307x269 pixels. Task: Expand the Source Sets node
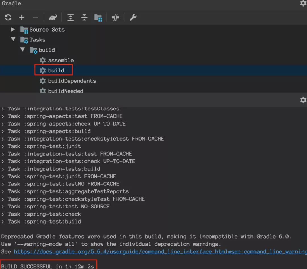pos(13,29)
